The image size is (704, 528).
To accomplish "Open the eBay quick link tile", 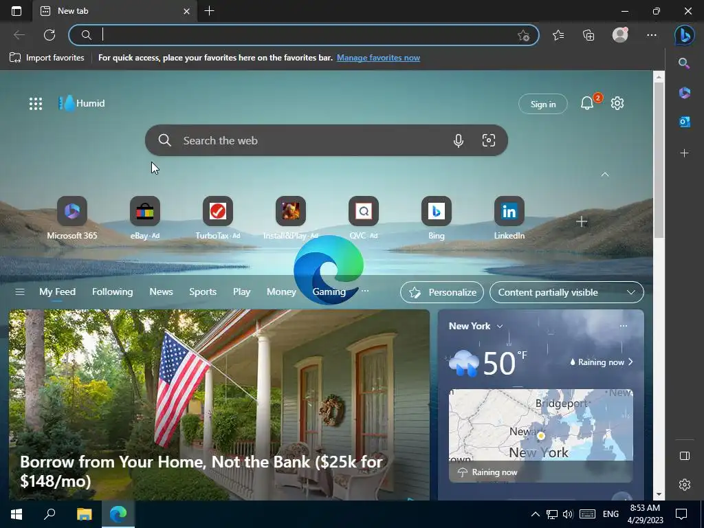I will pyautogui.click(x=144, y=218).
